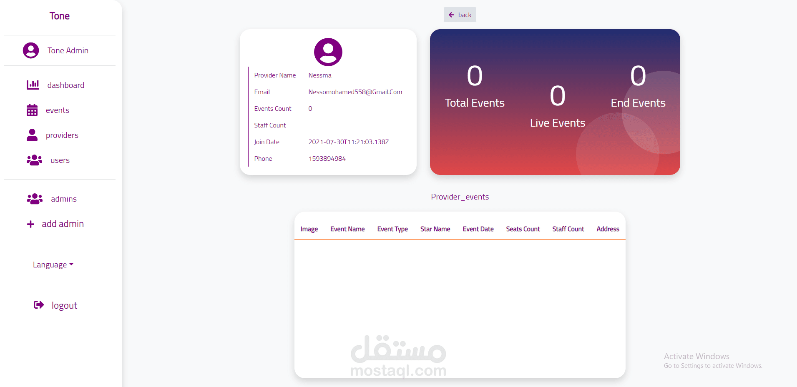Click the Star Name column header
Image resolution: width=797 pixels, height=387 pixels.
click(x=435, y=229)
